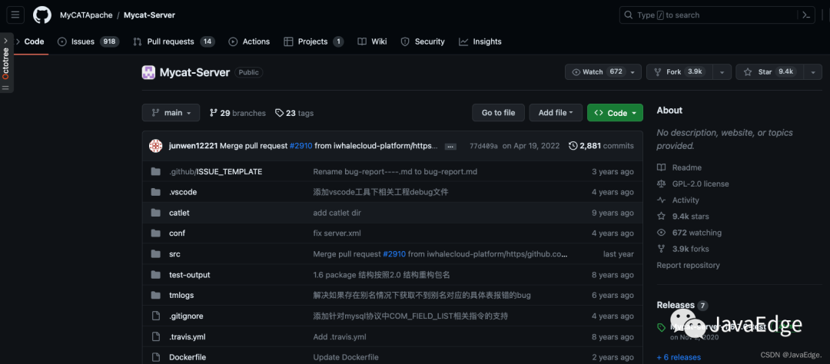Click folder icon next to src

[155, 254]
